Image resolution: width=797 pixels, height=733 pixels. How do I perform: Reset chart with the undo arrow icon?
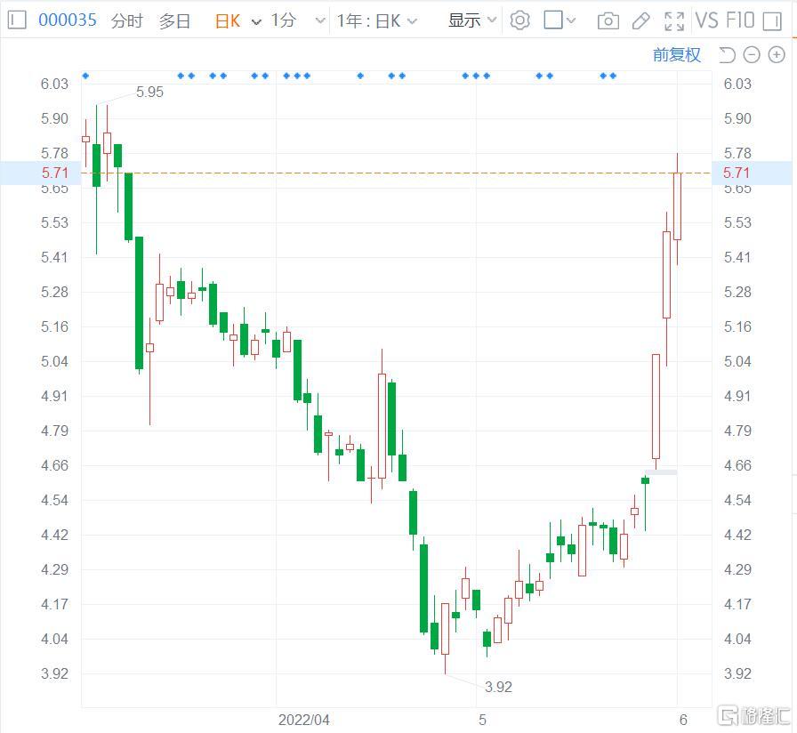tap(728, 54)
